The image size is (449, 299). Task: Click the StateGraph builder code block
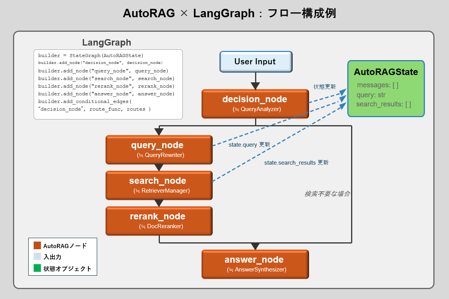pos(108,83)
